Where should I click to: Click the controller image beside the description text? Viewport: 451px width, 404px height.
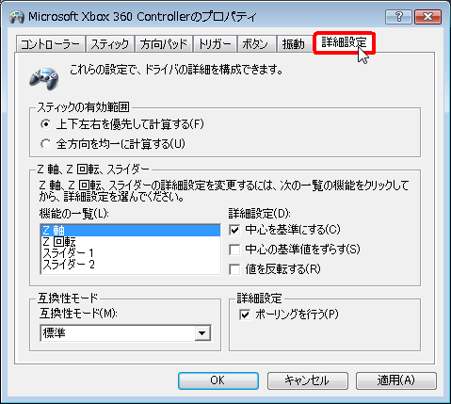click(44, 78)
